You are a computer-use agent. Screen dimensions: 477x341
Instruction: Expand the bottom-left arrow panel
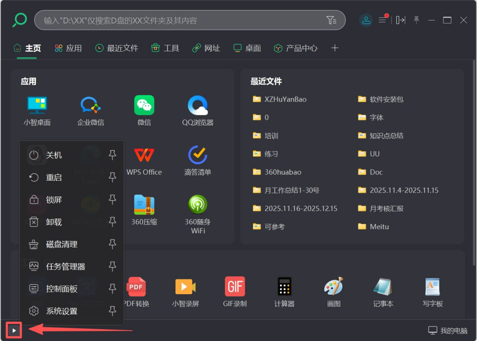click(x=14, y=330)
